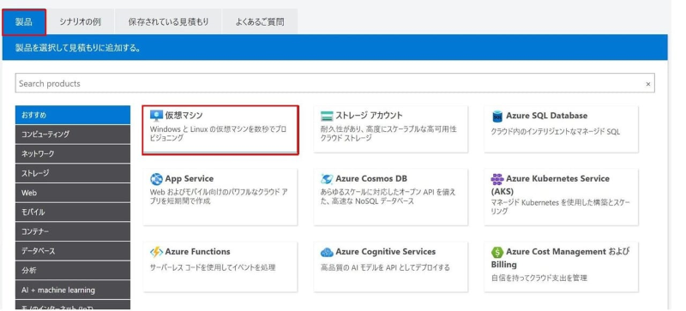This screenshot has width=686, height=311.
Task: Click the App Service globe icon
Action: tap(156, 179)
